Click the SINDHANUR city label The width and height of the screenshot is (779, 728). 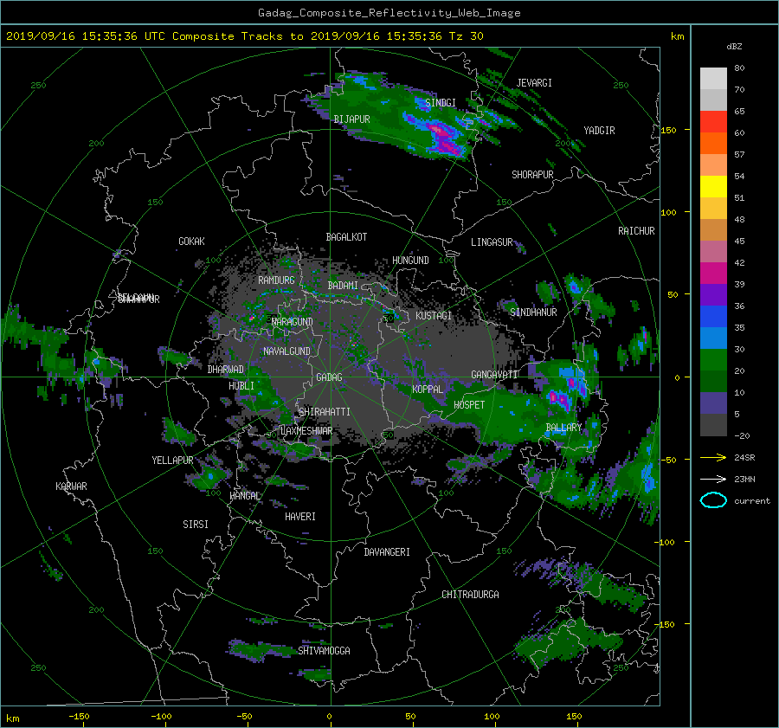coord(533,312)
